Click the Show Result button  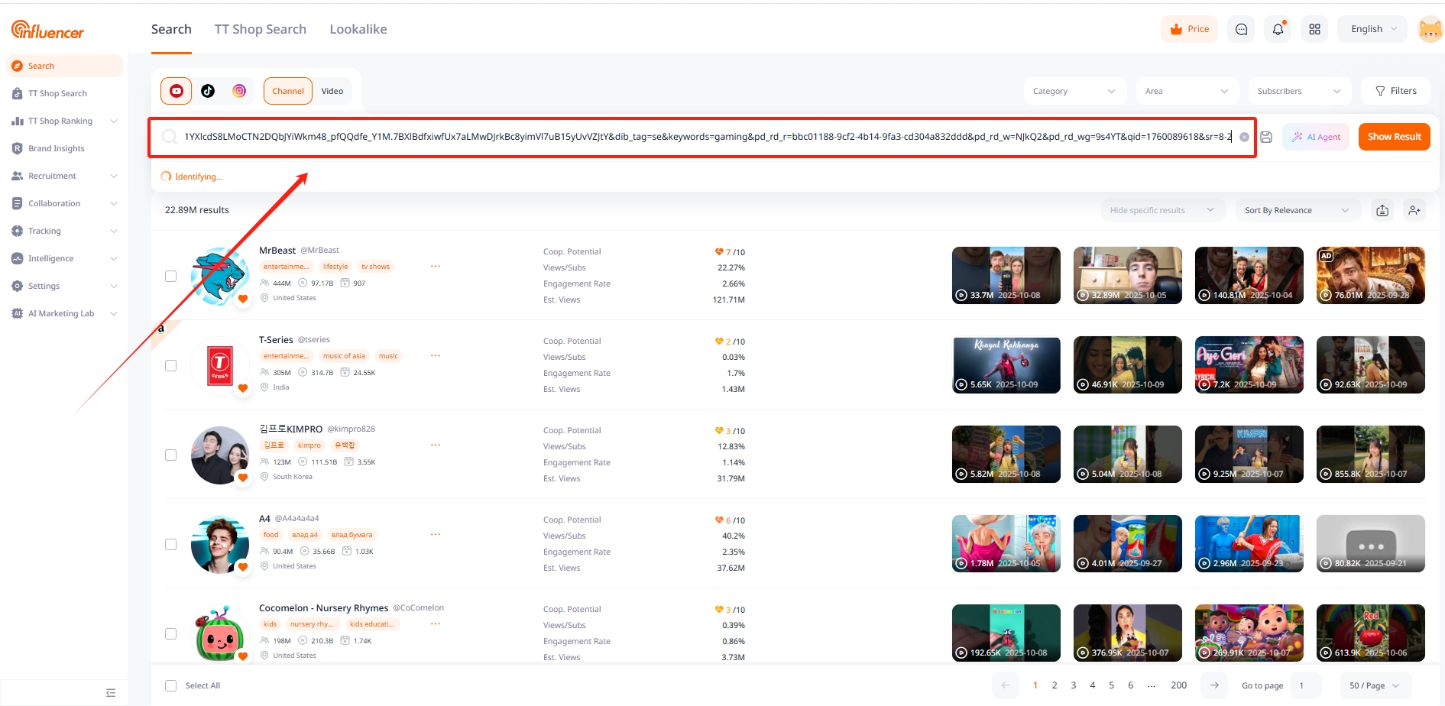[1394, 137]
